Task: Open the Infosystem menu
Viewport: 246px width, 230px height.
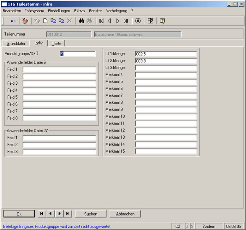Action: click(x=34, y=11)
